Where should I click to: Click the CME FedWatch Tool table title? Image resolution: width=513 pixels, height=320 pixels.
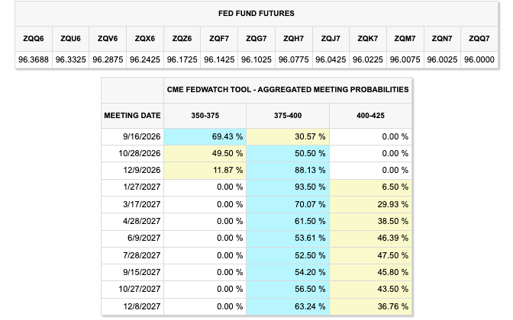pos(288,89)
